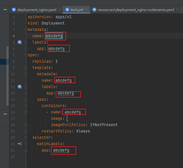Click file icon on deployment_nginx-nodename.yaml tab
The height and width of the screenshot is (168, 183).
pos(94,10)
